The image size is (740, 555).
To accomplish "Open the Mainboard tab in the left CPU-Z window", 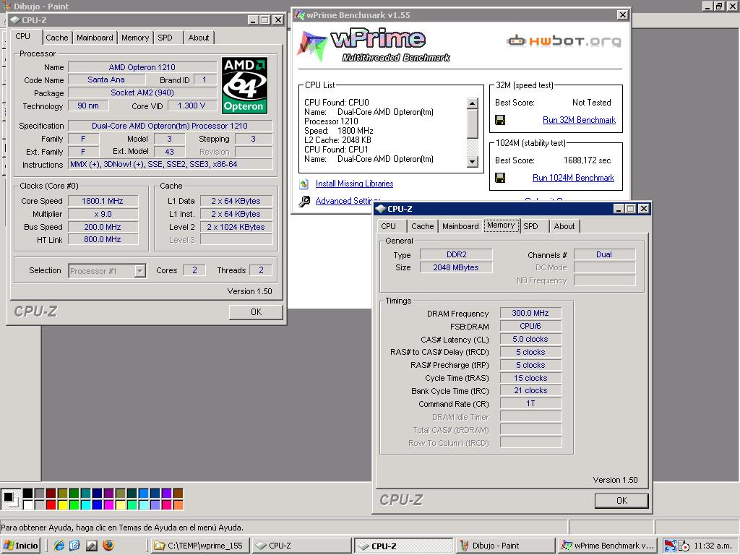I will 95,38.
